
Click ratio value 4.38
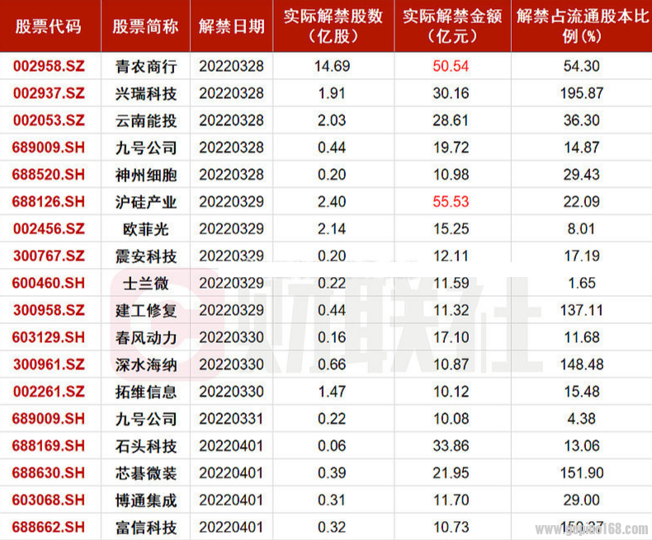click(x=582, y=419)
